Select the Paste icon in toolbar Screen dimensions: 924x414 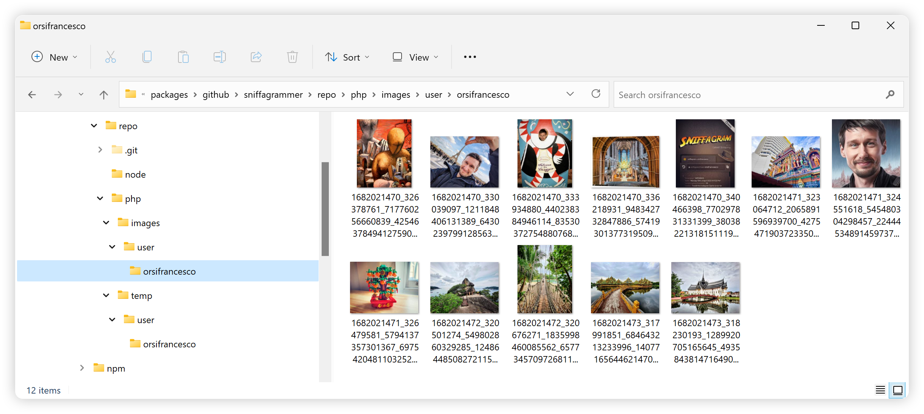[183, 56]
